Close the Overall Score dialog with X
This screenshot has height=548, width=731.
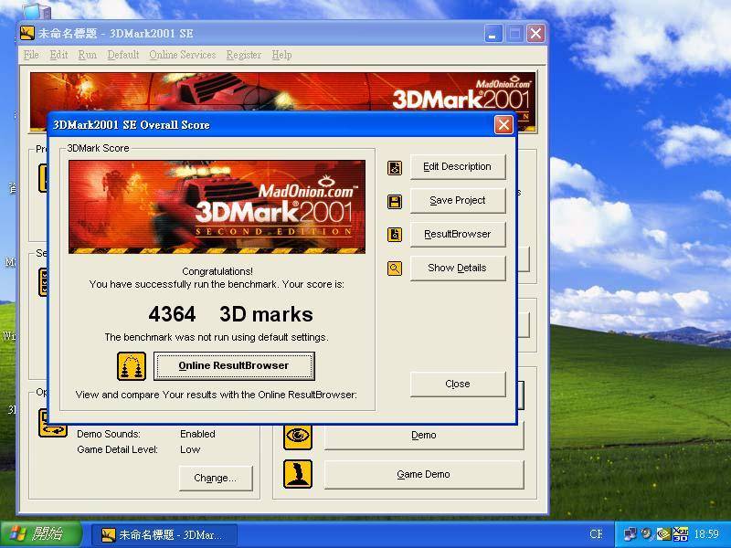[503, 125]
